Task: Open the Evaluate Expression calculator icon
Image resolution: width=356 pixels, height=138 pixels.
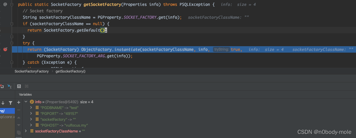Action: coord(19,86)
